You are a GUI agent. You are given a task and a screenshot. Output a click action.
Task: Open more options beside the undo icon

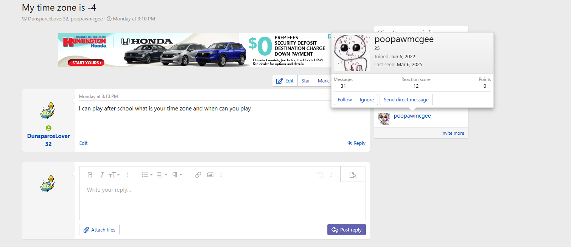331,175
